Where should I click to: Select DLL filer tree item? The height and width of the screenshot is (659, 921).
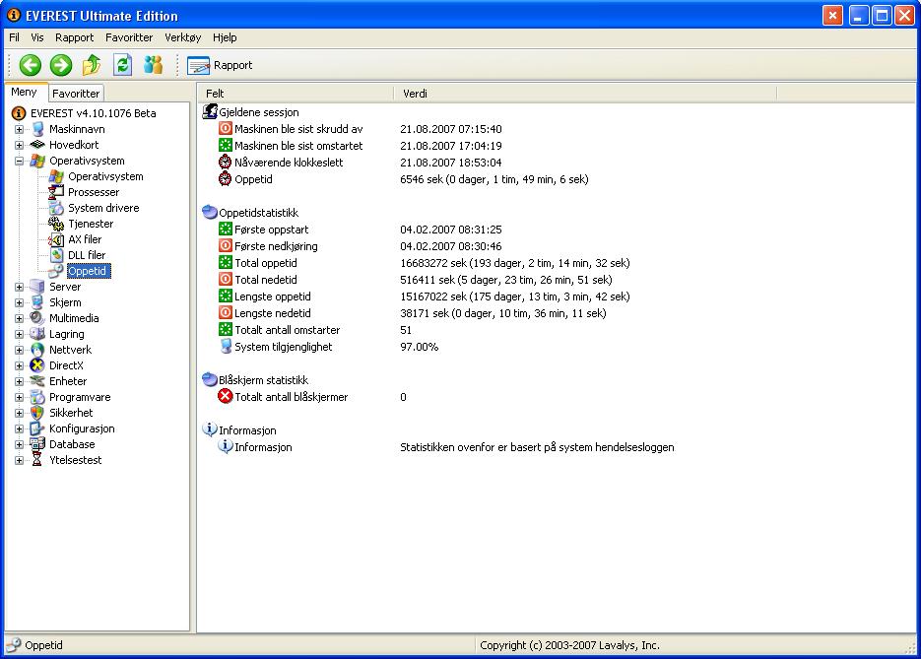pos(86,255)
